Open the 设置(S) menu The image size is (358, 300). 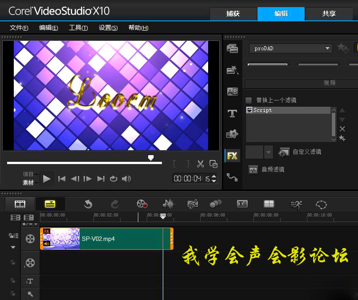(108, 28)
